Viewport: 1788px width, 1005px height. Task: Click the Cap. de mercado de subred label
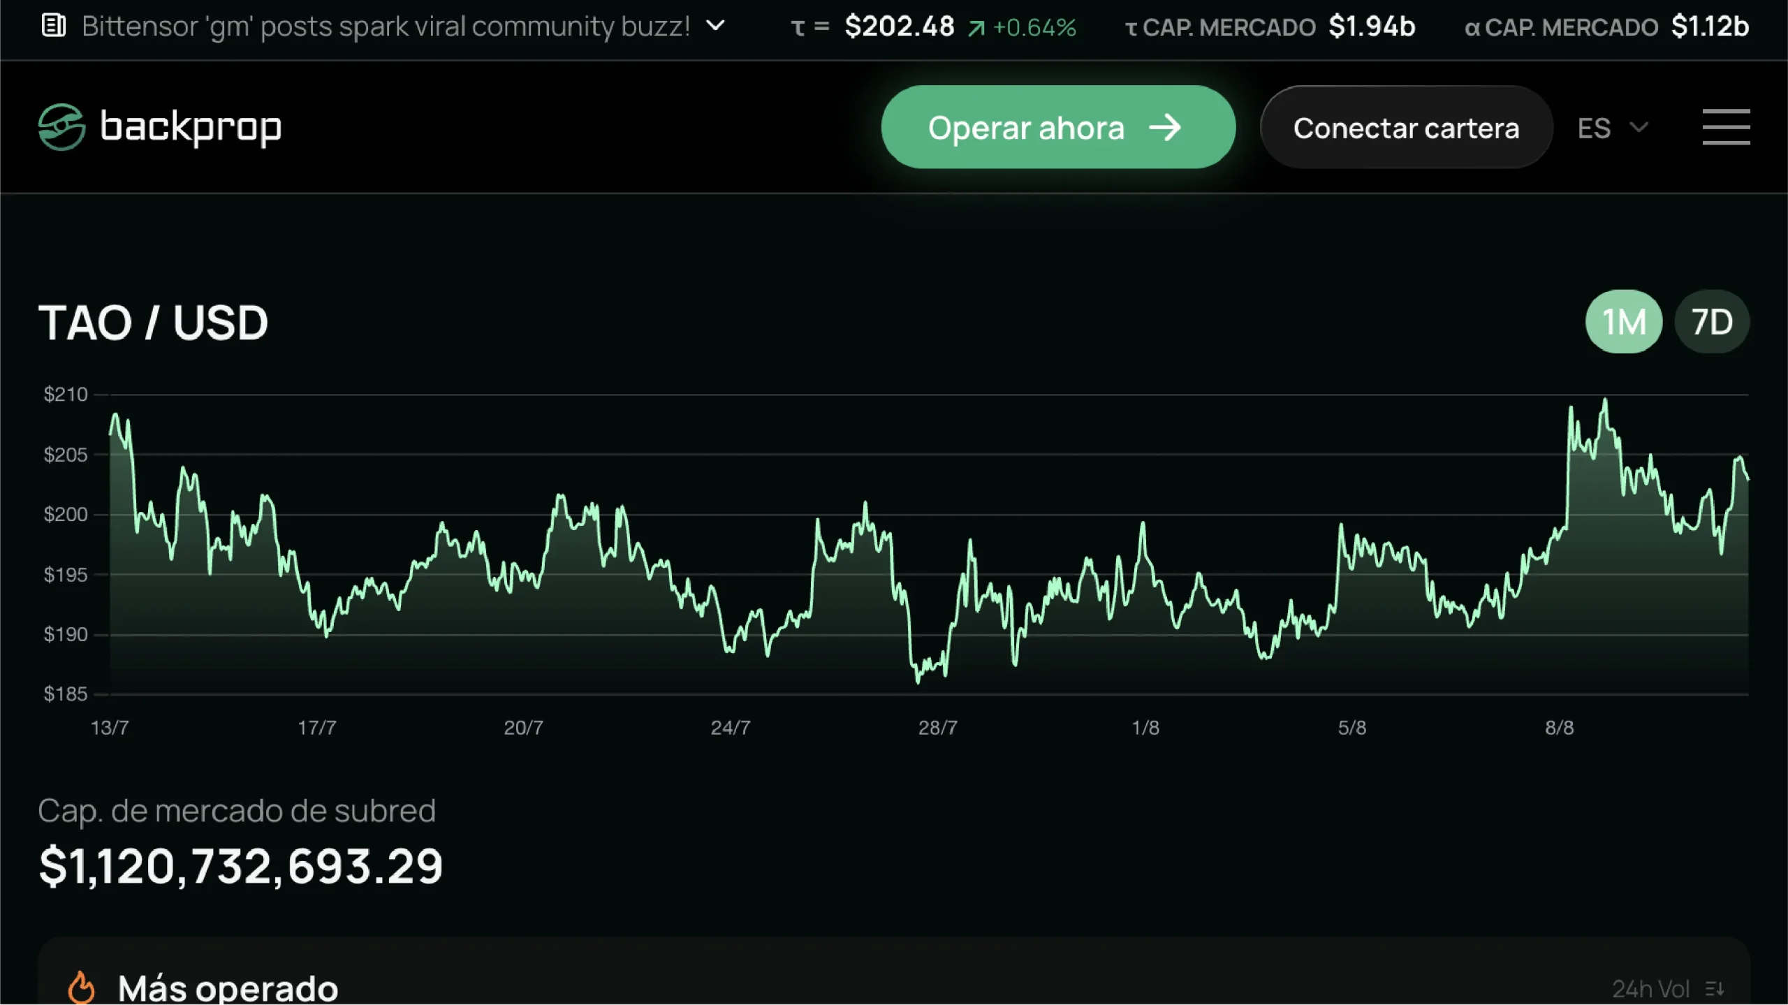pyautogui.click(x=237, y=812)
